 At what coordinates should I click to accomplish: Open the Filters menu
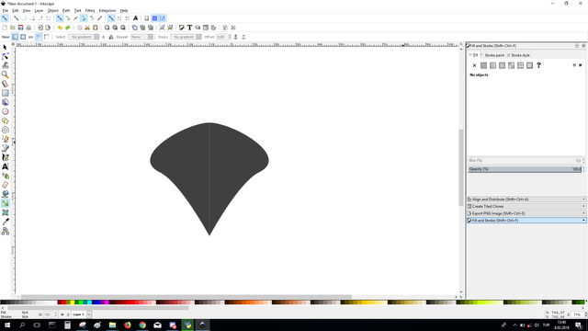click(x=90, y=10)
